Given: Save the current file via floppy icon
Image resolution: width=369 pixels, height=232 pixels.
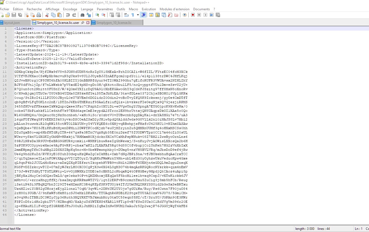Looking at the screenshot, I should pyautogui.click(x=14, y=15).
